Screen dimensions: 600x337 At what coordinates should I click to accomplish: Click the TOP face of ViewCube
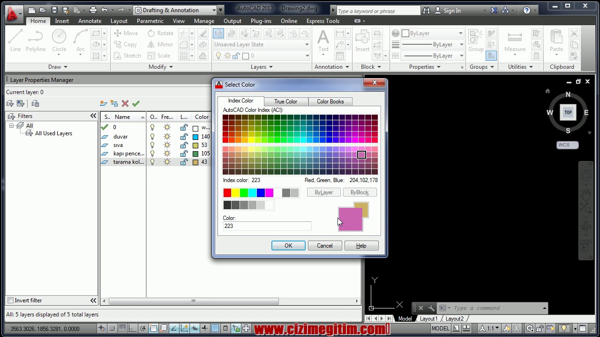pos(568,112)
